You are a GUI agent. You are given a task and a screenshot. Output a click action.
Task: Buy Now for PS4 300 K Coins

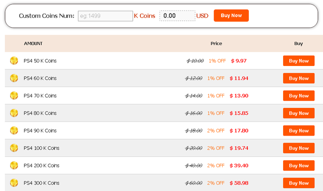point(299,183)
